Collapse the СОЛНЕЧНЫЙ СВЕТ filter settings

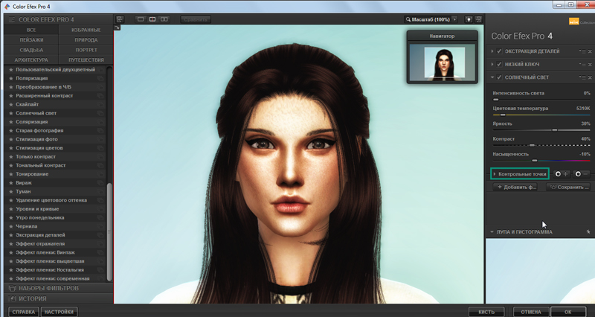(492, 77)
